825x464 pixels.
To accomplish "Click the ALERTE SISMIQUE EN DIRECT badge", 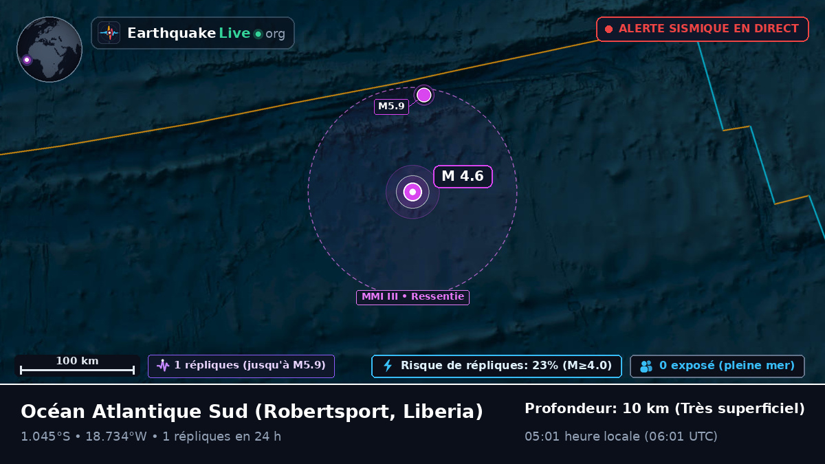I will pyautogui.click(x=702, y=29).
